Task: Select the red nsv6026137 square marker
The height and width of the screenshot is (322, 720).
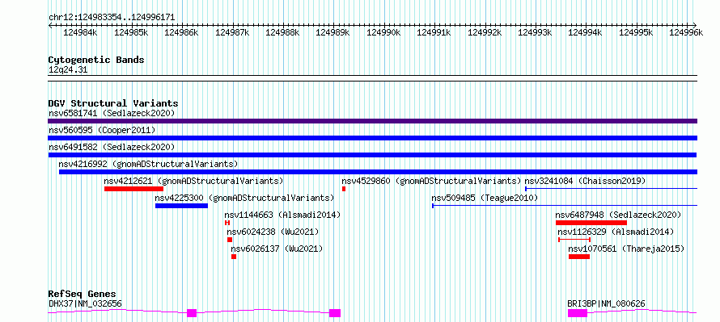Action: pos(234,257)
